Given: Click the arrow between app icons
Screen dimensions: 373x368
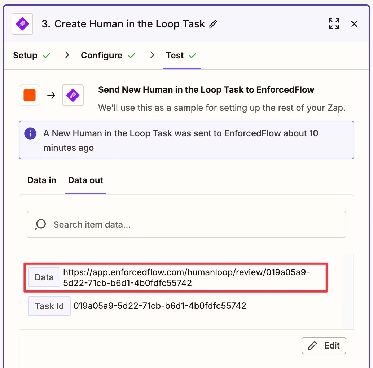Looking at the screenshot, I should point(51,95).
